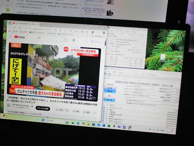Open more actions ellipsis below video
194x146 pixels.
[x=95, y=113]
